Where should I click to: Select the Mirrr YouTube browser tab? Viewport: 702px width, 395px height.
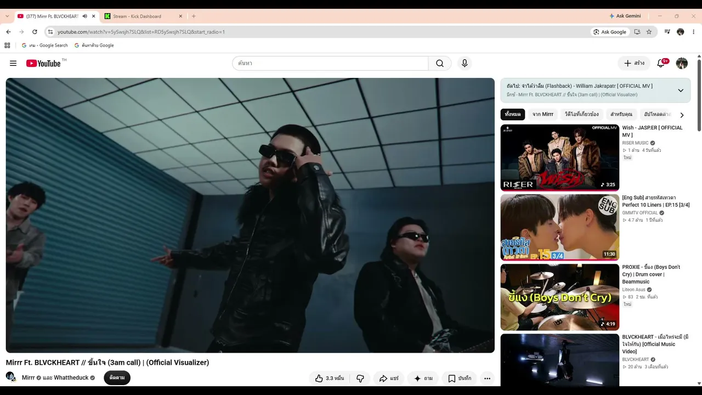click(x=52, y=16)
